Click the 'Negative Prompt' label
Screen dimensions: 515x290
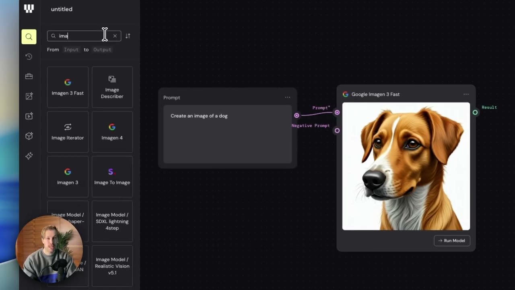click(x=311, y=126)
